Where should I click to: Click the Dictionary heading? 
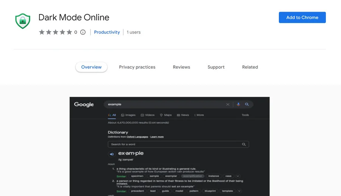118,132
